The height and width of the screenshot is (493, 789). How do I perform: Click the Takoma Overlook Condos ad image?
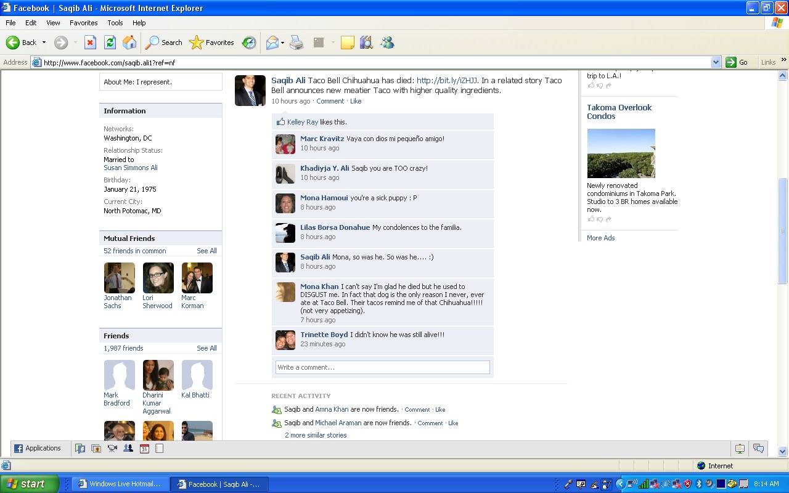click(621, 153)
